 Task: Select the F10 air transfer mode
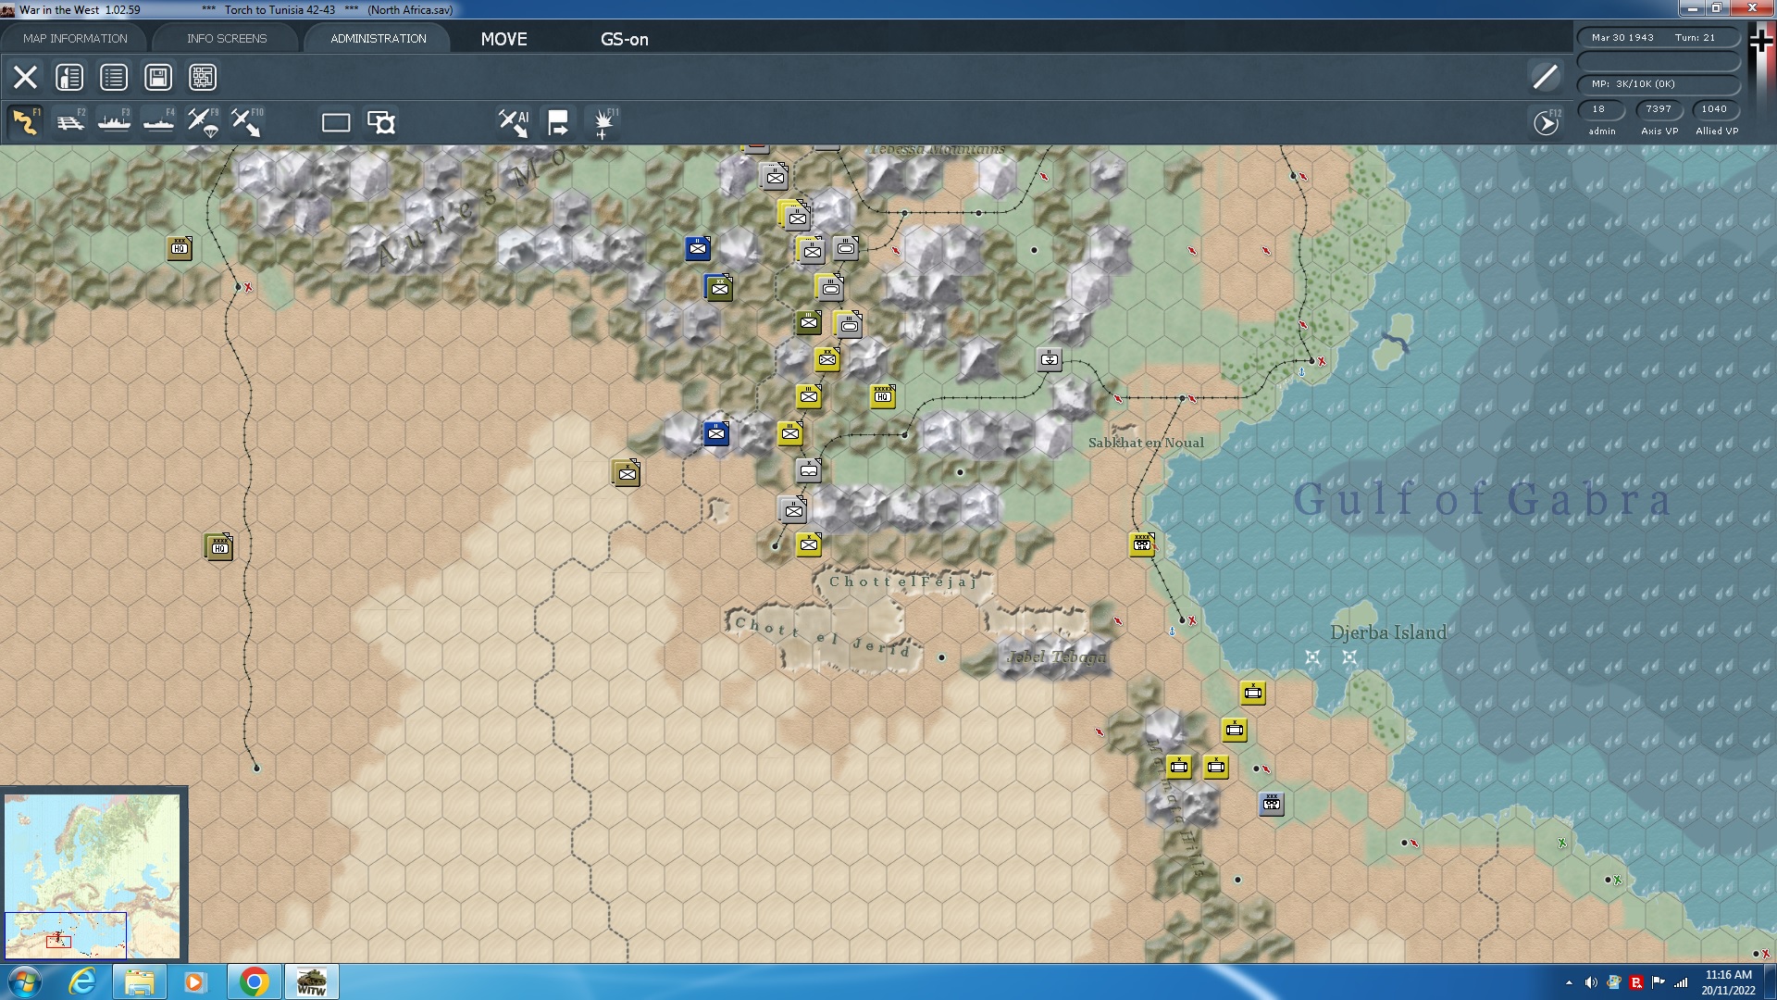246,122
